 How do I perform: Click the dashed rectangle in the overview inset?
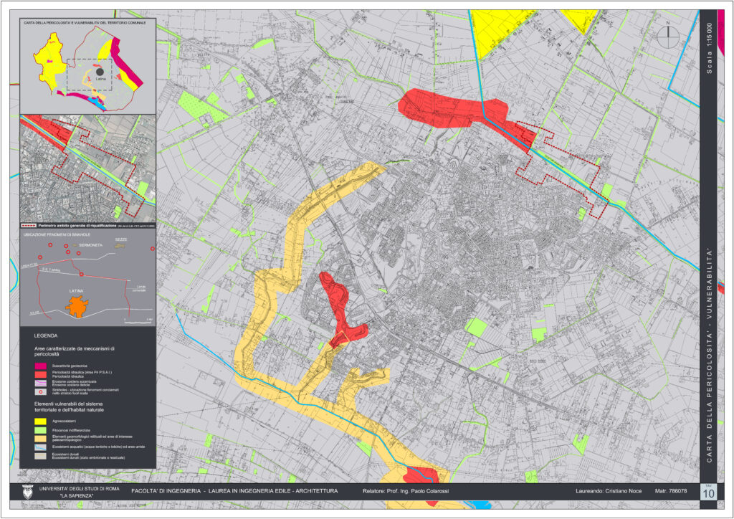click(x=90, y=75)
